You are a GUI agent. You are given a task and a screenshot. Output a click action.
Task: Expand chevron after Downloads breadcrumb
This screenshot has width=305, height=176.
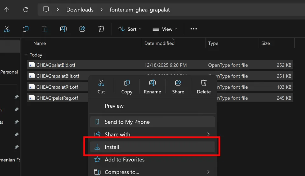[x=101, y=9]
